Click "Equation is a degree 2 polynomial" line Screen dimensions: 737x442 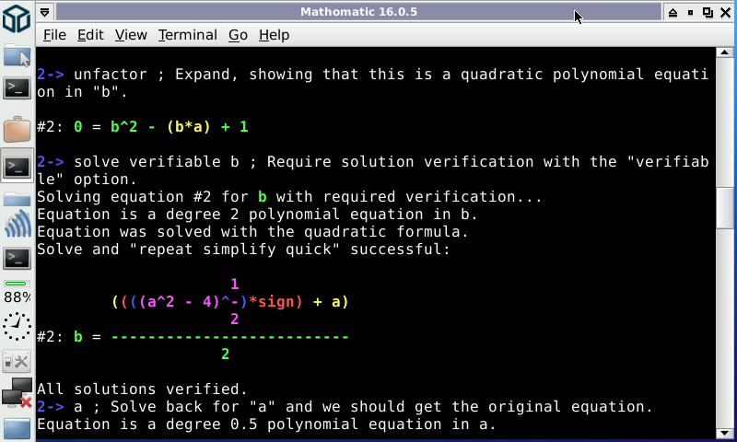point(257,215)
